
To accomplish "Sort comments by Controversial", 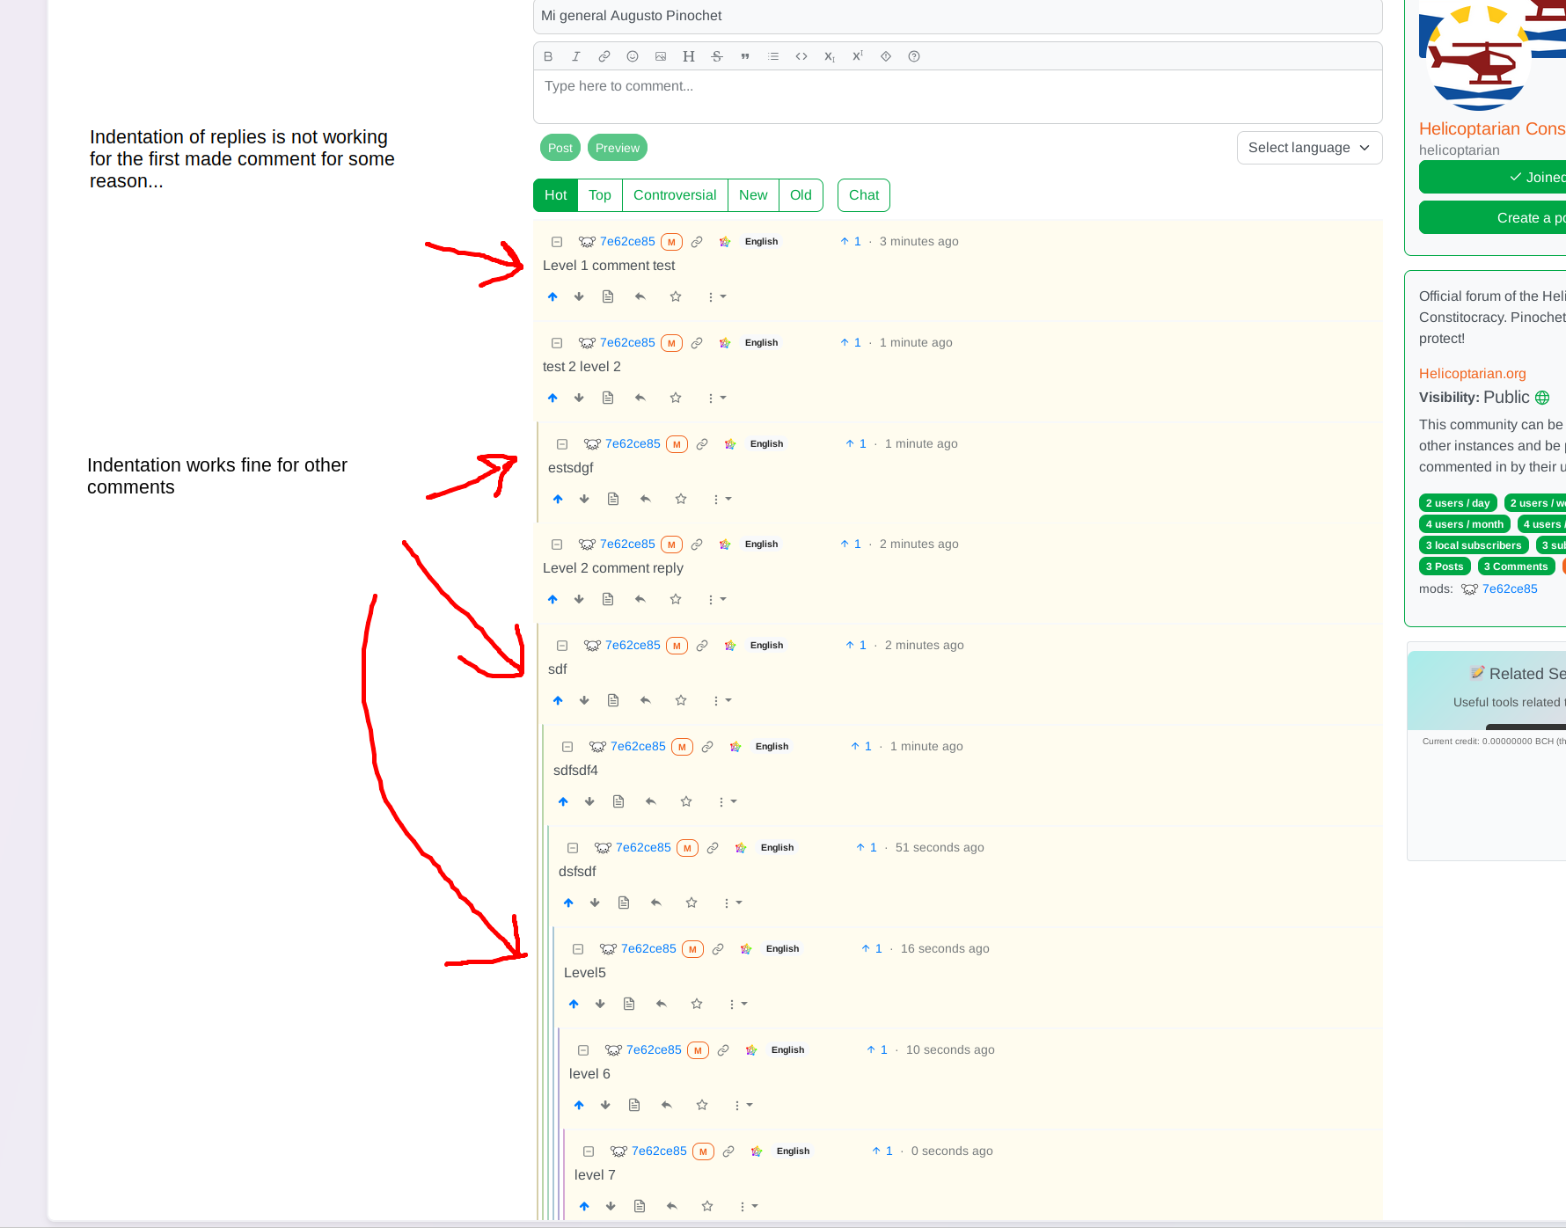I will point(674,195).
